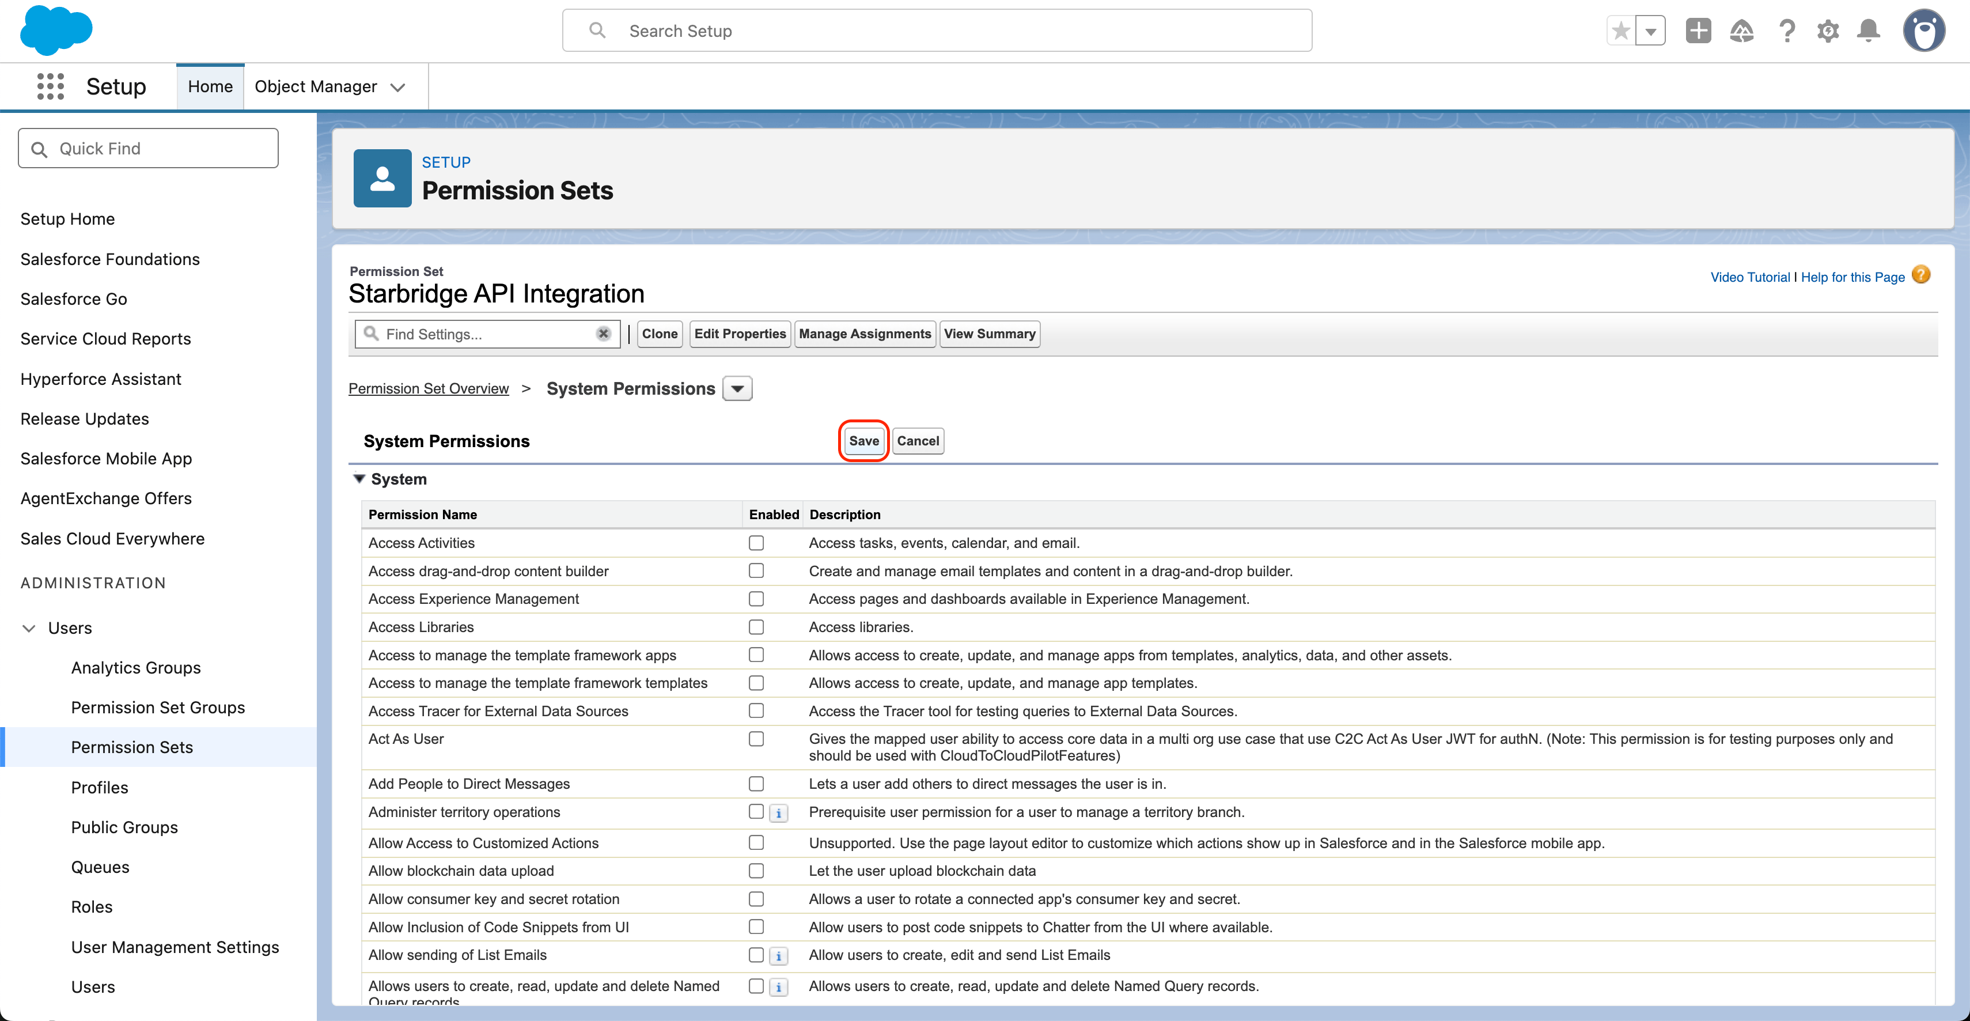Enable Allow Access to Customized Actions
Image resolution: width=1970 pixels, height=1021 pixels.
pos(756,843)
